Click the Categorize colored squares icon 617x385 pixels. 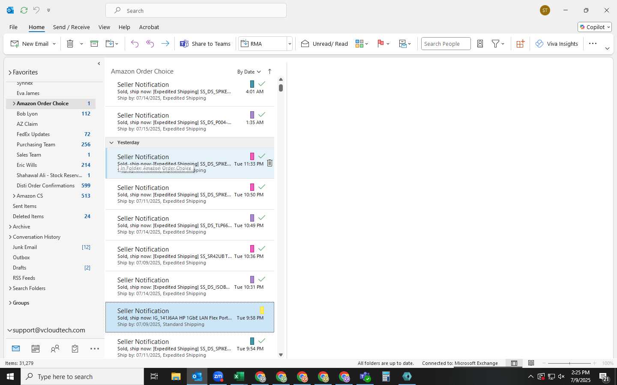(359, 44)
